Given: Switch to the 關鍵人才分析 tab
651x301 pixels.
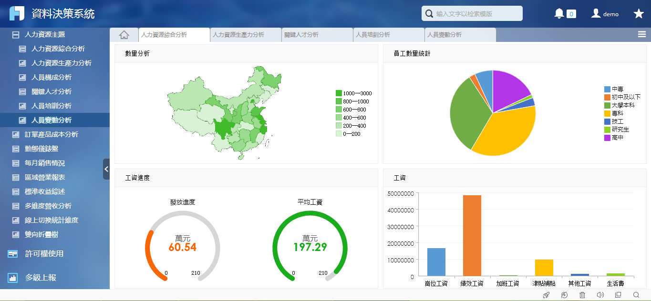Looking at the screenshot, I should coord(301,35).
